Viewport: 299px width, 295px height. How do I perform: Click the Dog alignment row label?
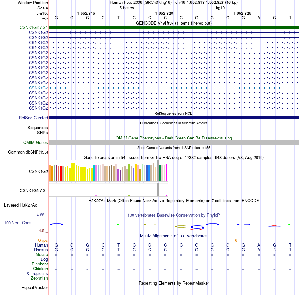[x=44, y=259]
